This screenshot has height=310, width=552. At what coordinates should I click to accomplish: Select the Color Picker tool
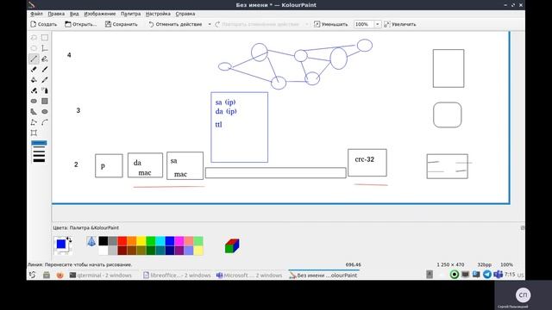coord(45,80)
